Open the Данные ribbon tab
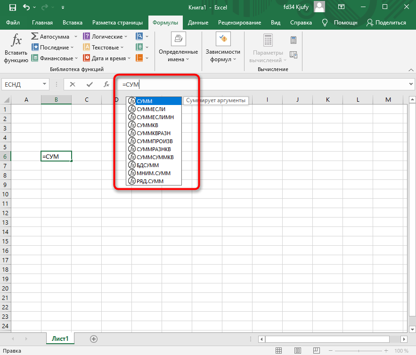 198,23
